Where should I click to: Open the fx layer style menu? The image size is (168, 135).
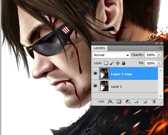[x=110, y=101]
